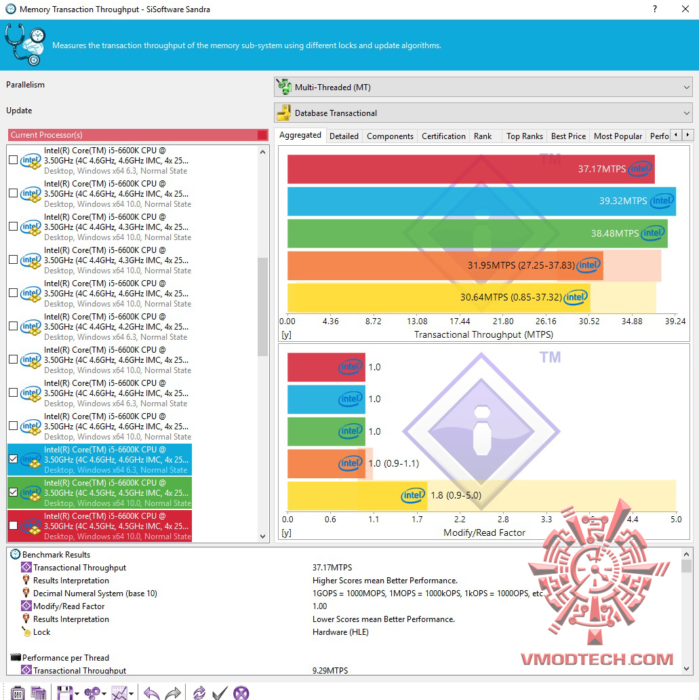Click the copy results toolbar icon
699x700 pixels.
pyautogui.click(x=39, y=693)
